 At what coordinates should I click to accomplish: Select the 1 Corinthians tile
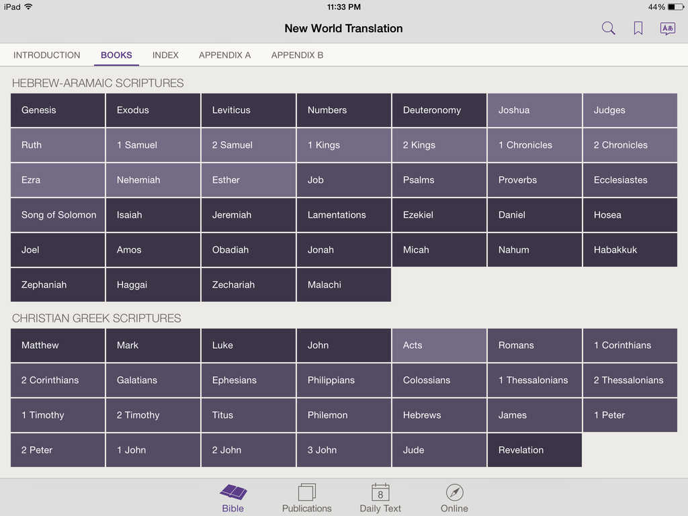point(630,345)
